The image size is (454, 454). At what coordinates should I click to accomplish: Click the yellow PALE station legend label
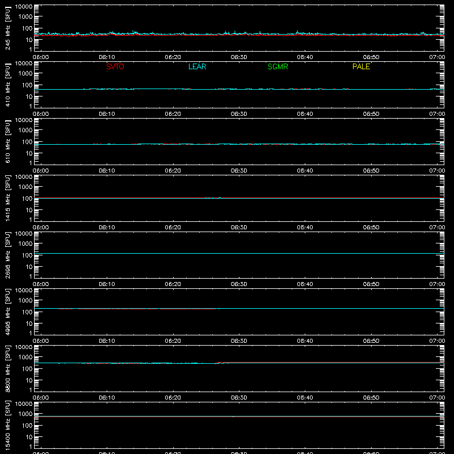point(361,66)
